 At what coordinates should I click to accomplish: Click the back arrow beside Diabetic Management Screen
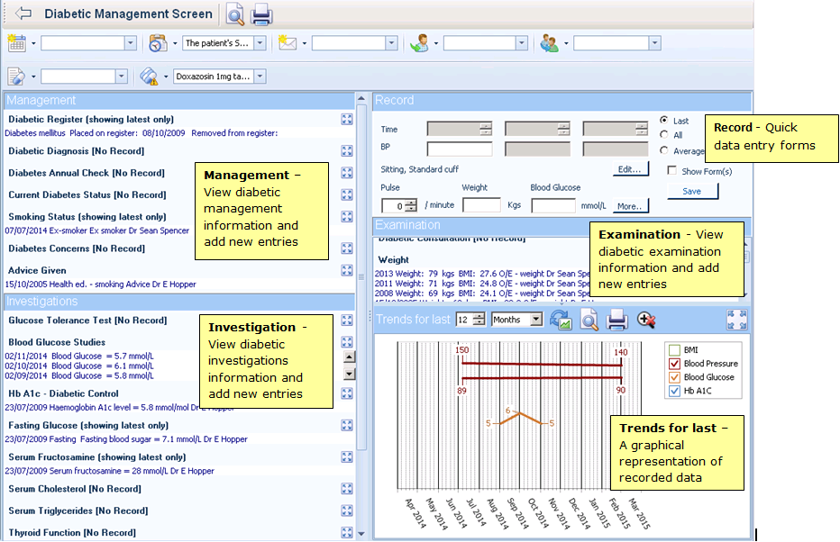pyautogui.click(x=23, y=14)
